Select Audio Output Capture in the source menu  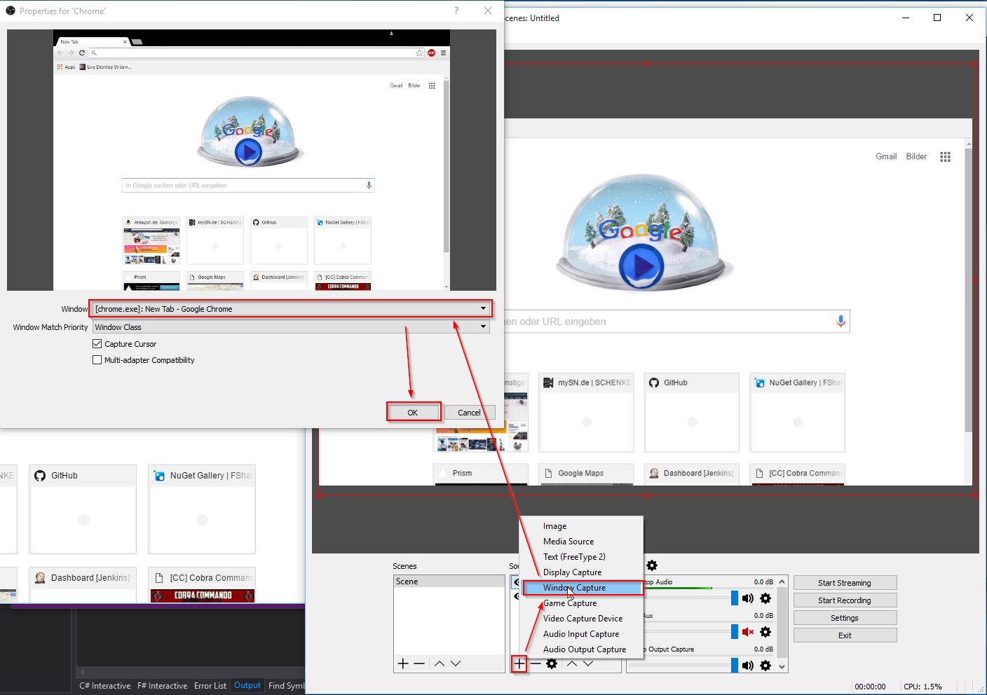[581, 649]
